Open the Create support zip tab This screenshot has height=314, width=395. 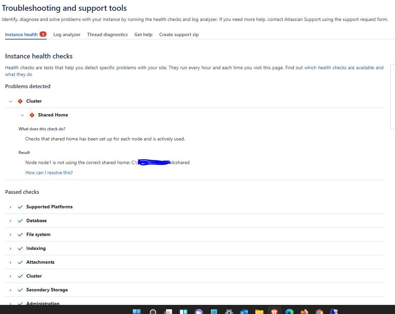179,34
